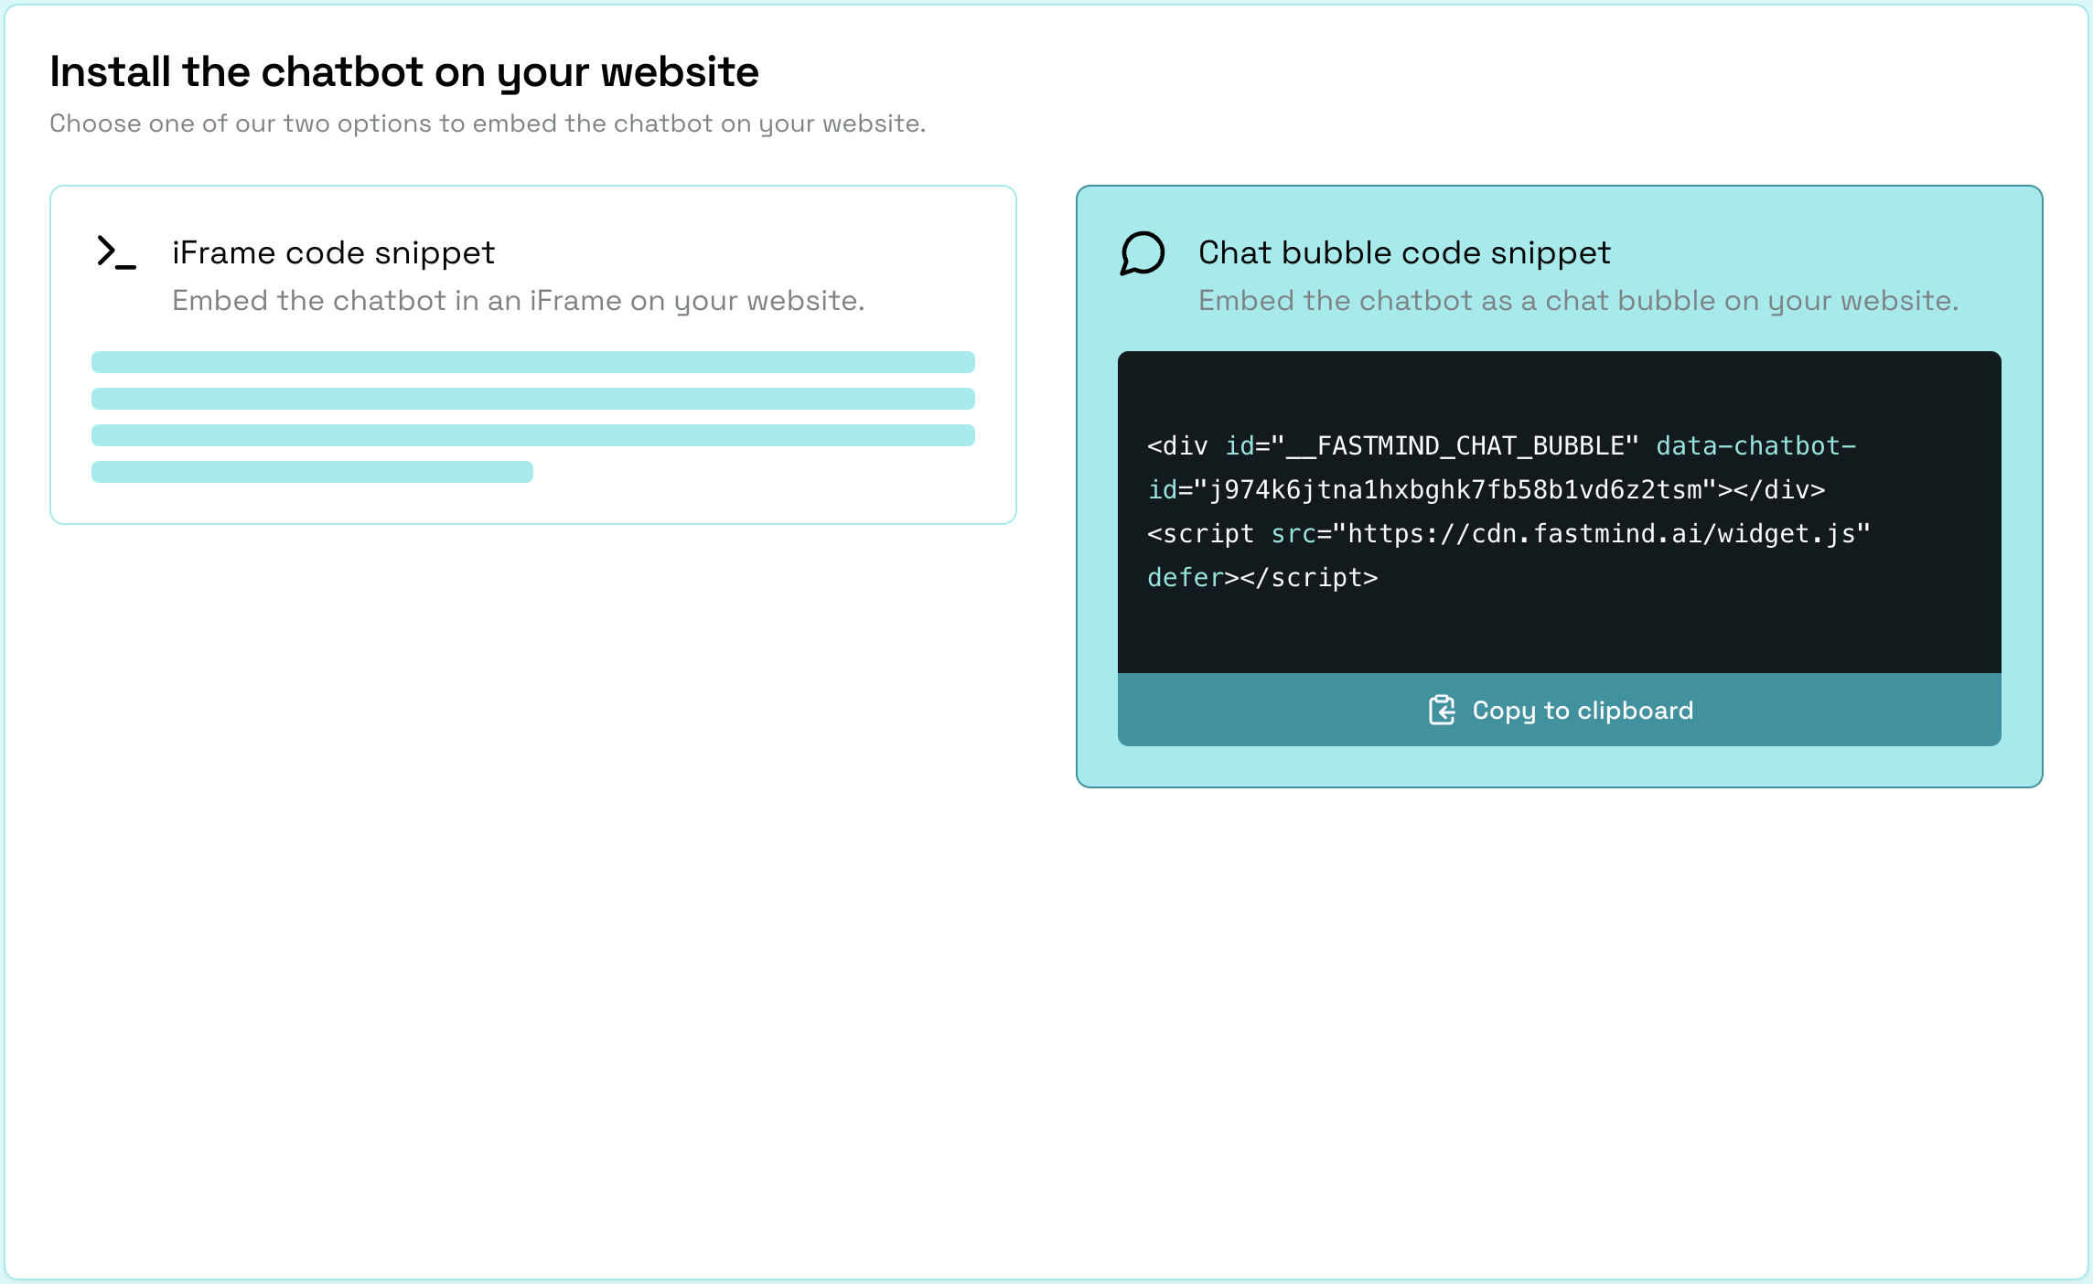
Task: Copy the chat bubble snippet to clipboard
Action: point(1559,710)
